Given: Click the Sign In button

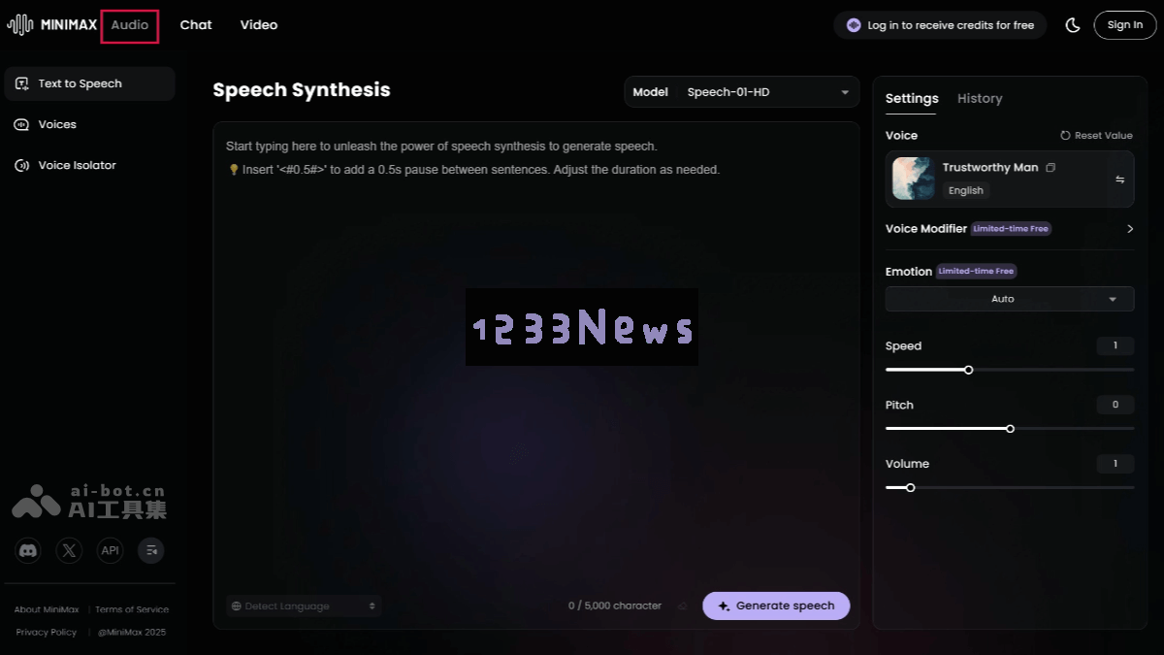Looking at the screenshot, I should [1125, 25].
